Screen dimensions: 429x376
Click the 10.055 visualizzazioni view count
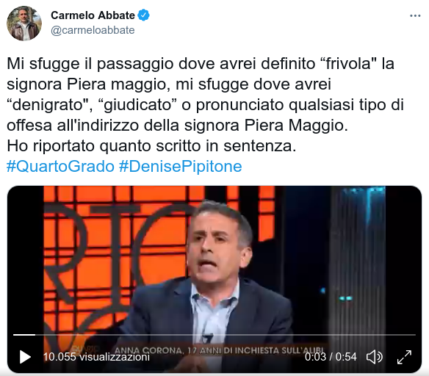tap(96, 357)
